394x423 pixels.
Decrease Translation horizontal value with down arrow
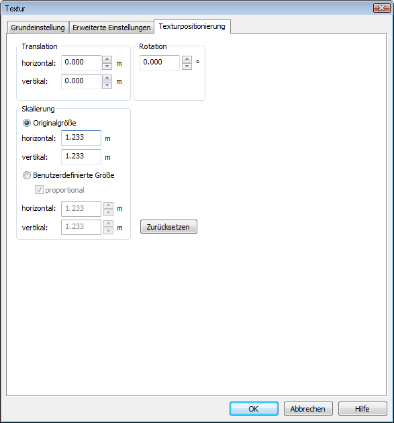(x=107, y=66)
